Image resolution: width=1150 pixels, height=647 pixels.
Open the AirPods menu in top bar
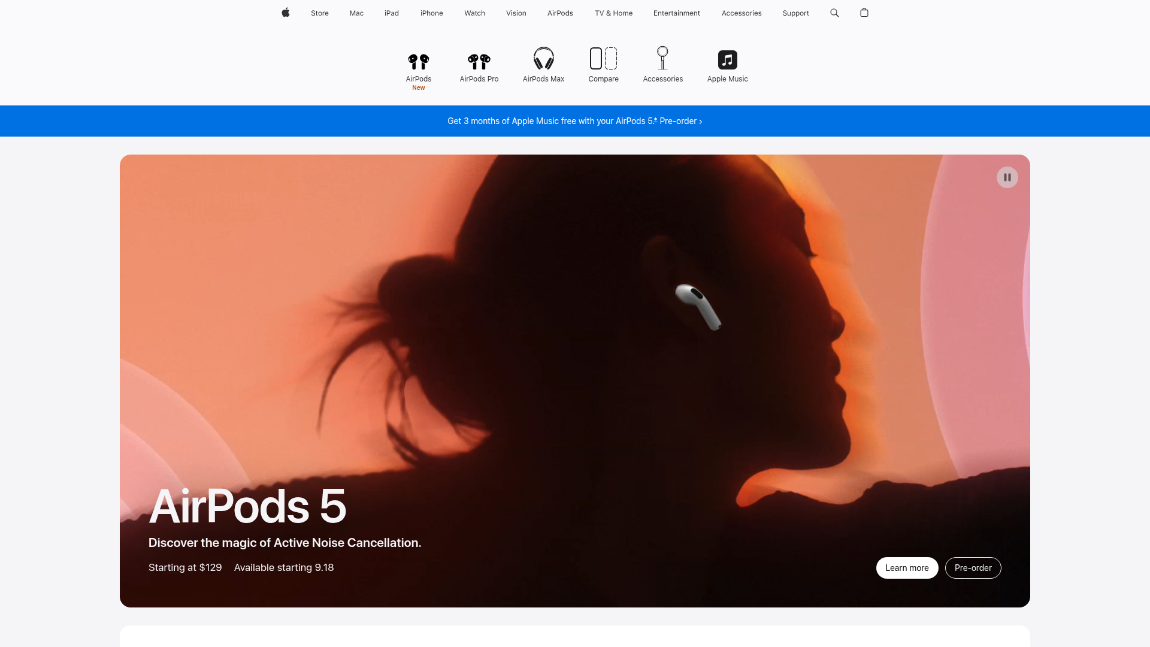click(560, 13)
